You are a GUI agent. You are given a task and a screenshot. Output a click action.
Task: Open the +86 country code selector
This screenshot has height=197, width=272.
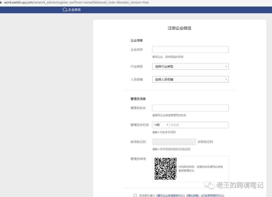[161, 125]
